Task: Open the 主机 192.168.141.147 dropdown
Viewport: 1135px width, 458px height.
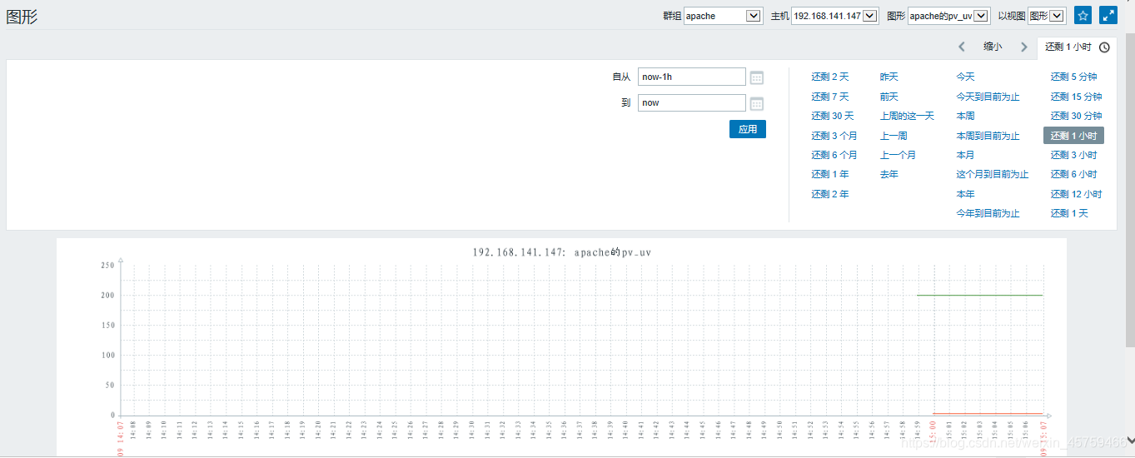Action: coord(835,16)
